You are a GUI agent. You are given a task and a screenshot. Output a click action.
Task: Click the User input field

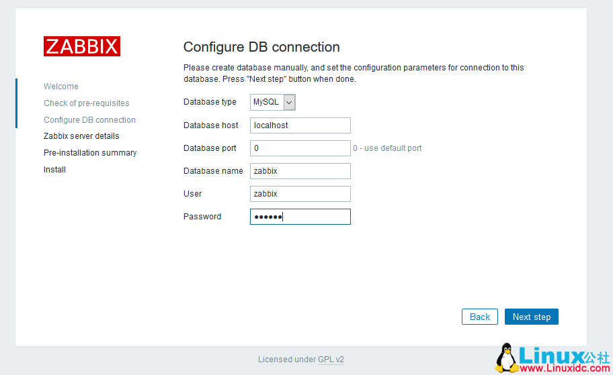click(x=300, y=194)
